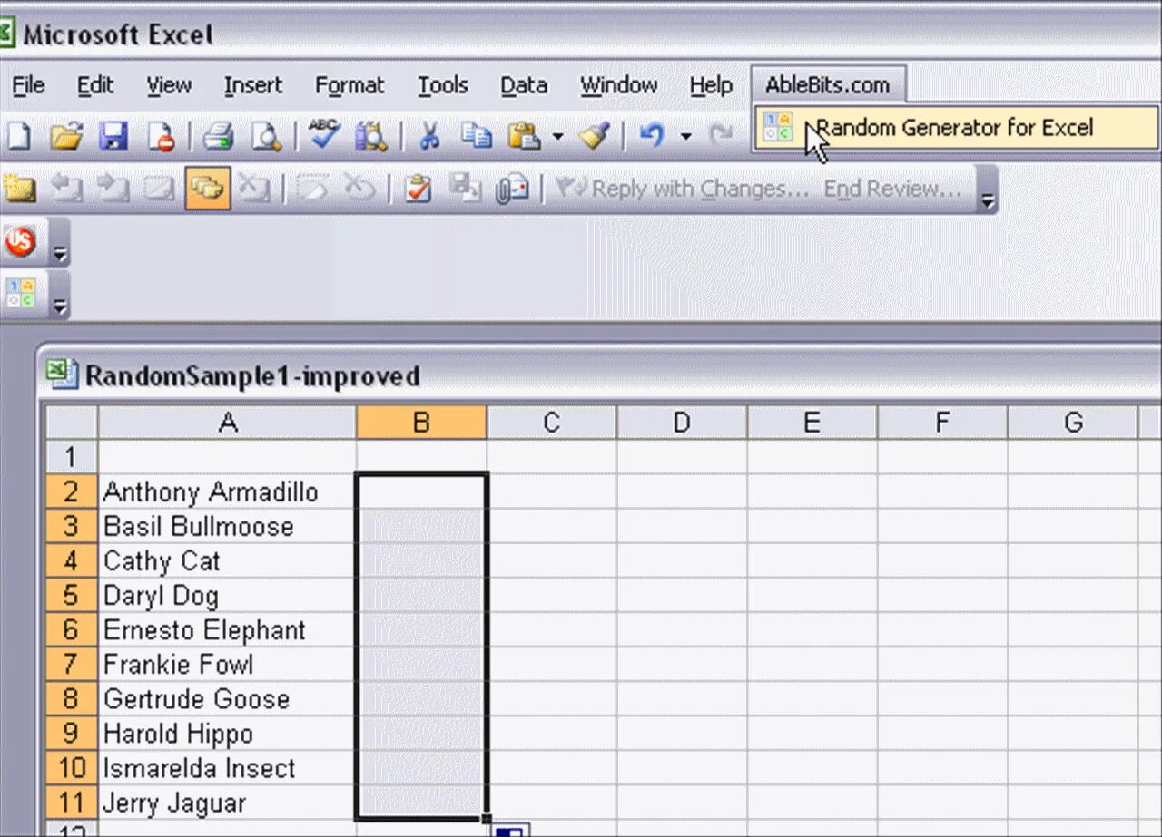
Task: Open the Paste options dropdown arrow
Action: tap(557, 137)
